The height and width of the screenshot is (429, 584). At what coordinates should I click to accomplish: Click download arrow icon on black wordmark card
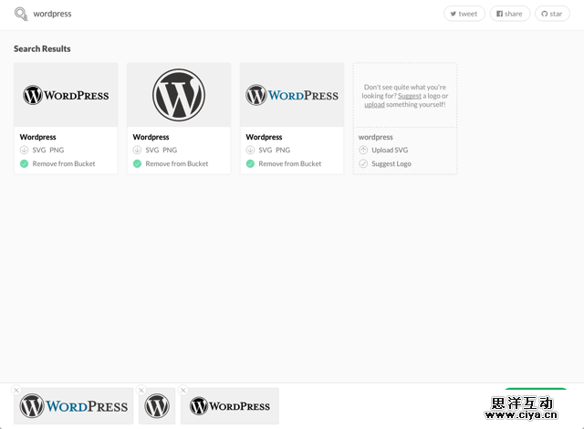(25, 150)
